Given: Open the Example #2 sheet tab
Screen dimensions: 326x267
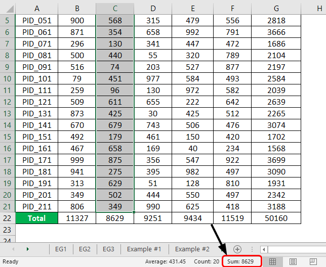Looking at the screenshot, I should pos(192,249).
